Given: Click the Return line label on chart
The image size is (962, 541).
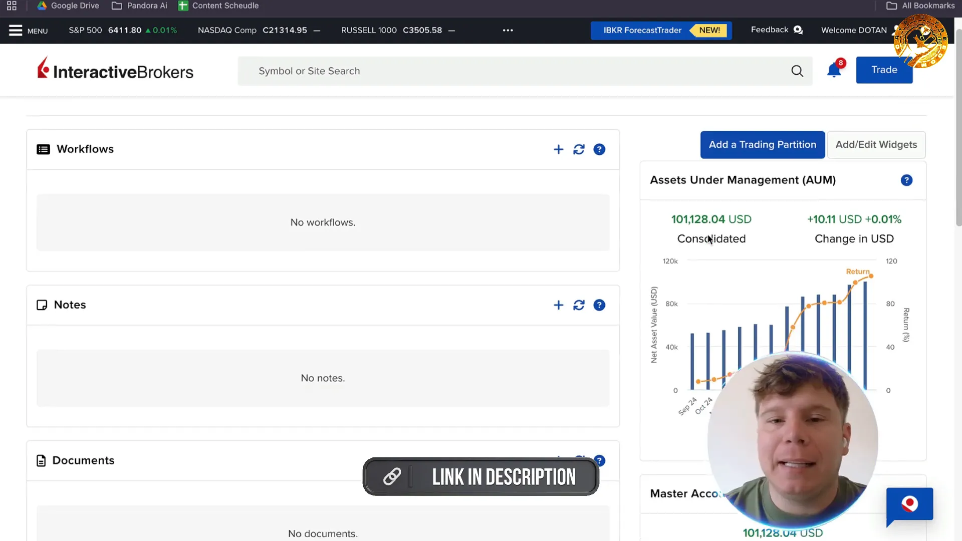Looking at the screenshot, I should [x=858, y=272].
